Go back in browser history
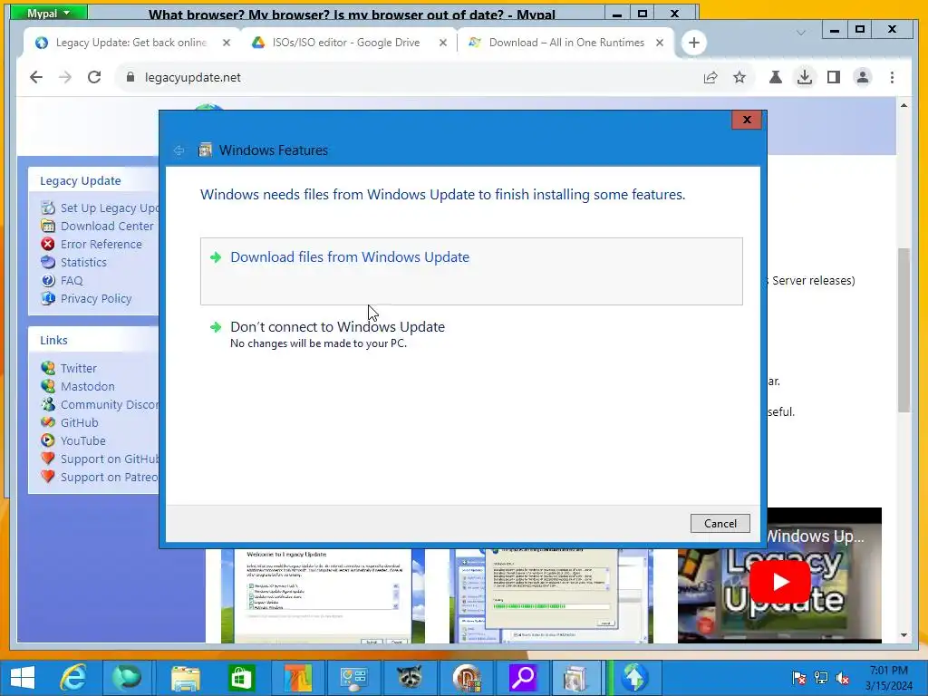The width and height of the screenshot is (928, 696). [x=36, y=77]
